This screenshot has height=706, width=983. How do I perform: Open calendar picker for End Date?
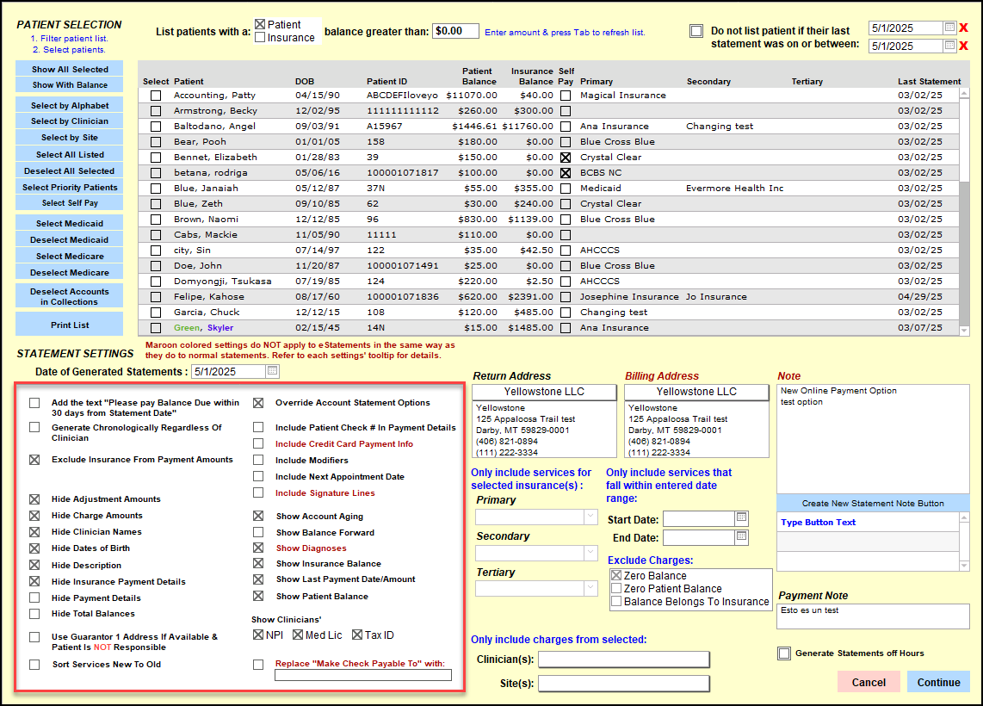tap(741, 537)
